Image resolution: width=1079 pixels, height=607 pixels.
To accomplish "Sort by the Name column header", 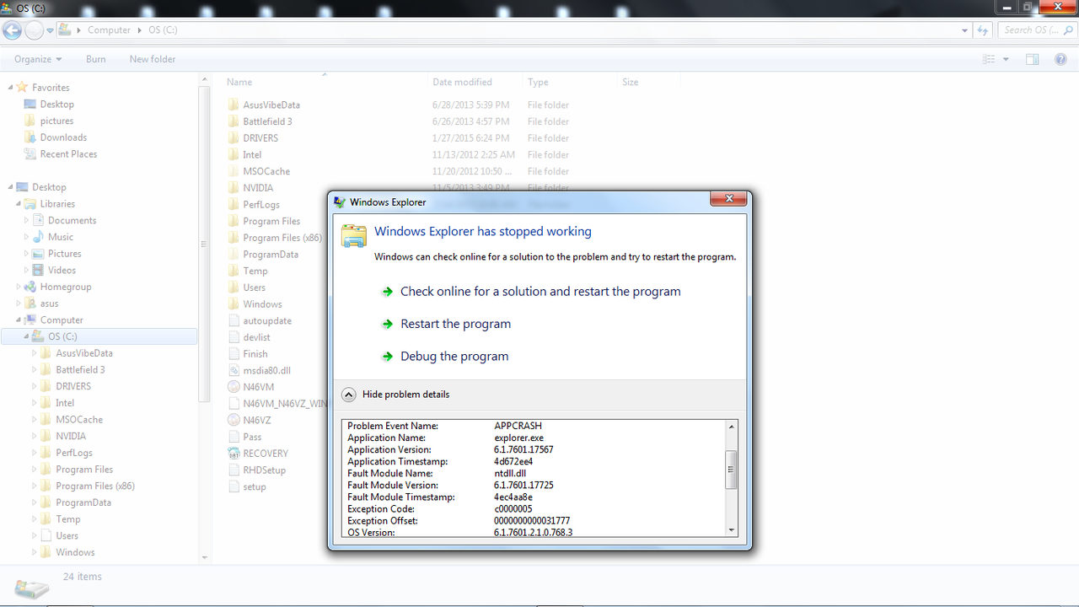I will click(x=239, y=82).
